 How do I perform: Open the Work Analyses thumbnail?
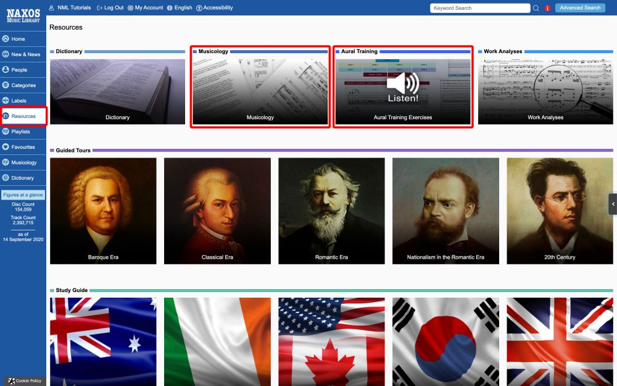tap(545, 92)
